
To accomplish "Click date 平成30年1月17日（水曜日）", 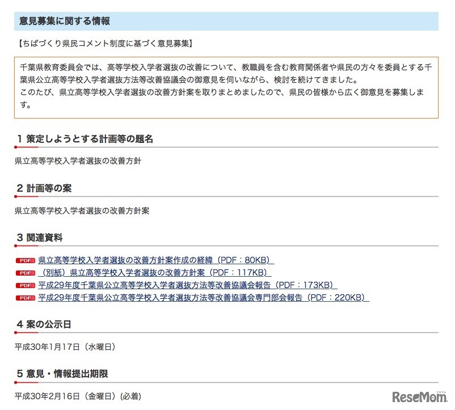I will [65, 347].
